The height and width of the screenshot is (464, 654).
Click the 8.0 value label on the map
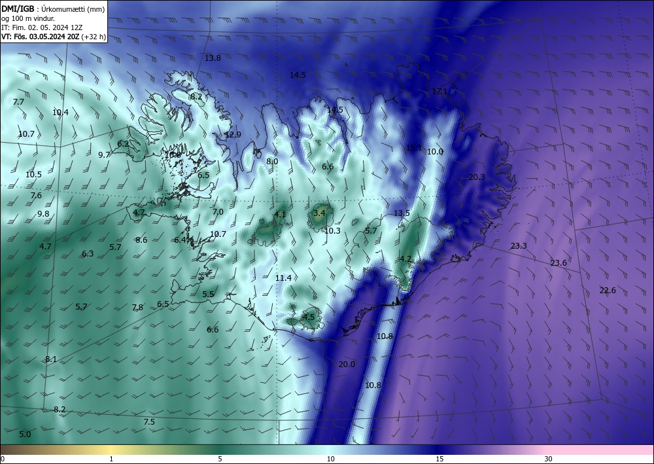tap(272, 162)
